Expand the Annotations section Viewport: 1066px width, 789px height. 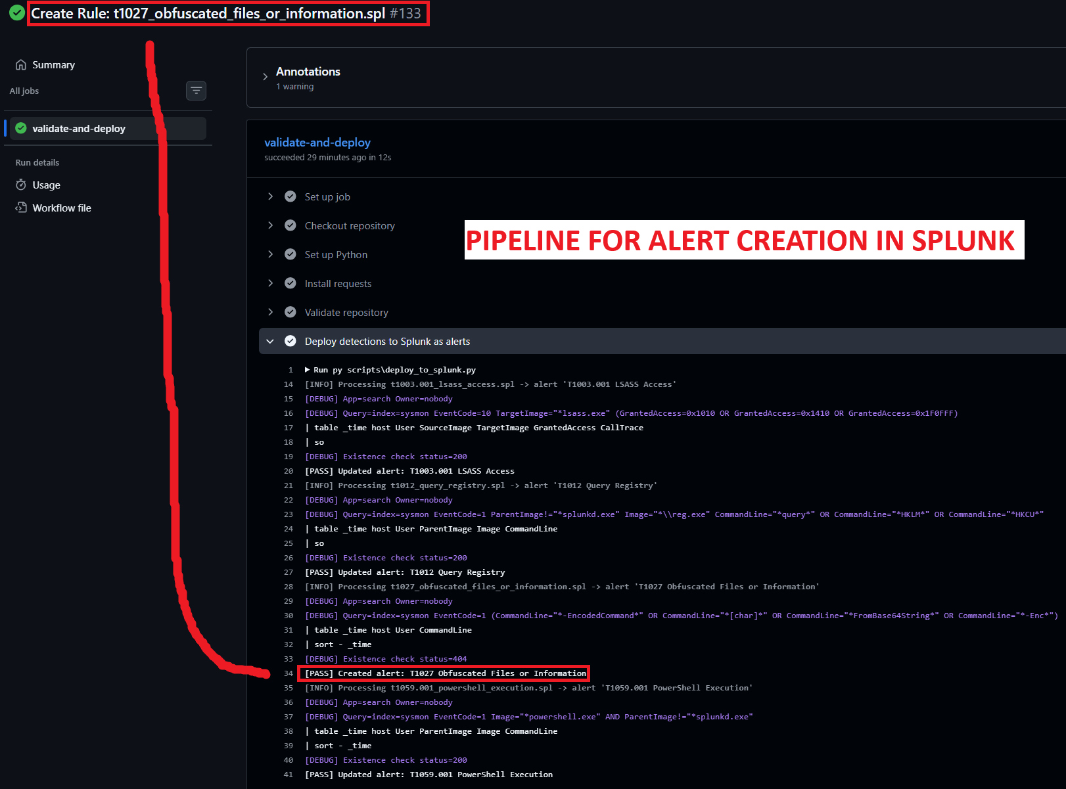265,76
